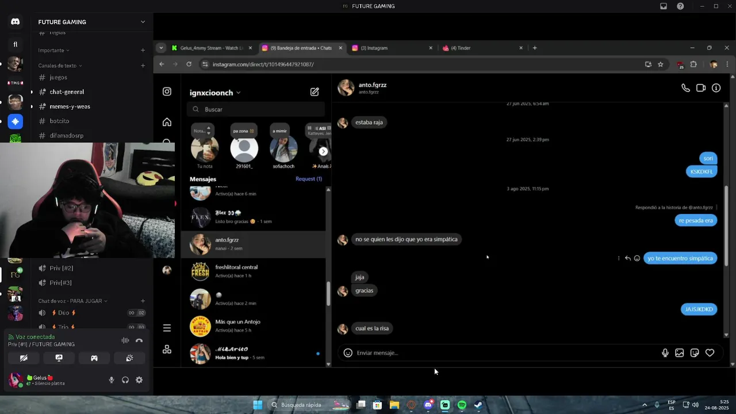
Task: Open sticker or GIF picker
Action: click(x=695, y=353)
